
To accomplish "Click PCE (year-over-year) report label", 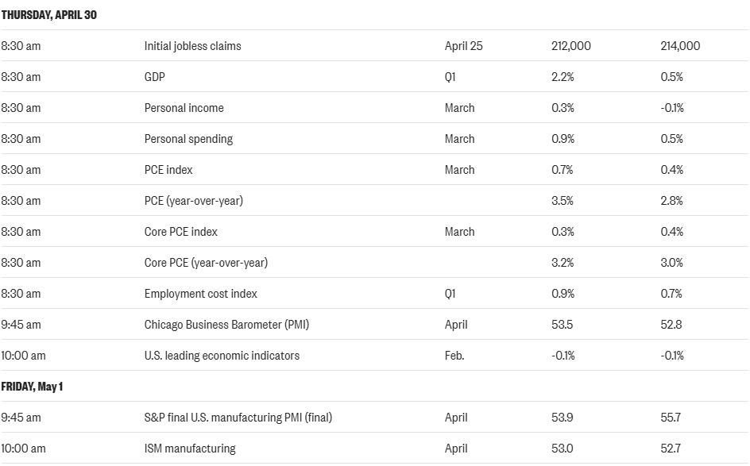I will point(193,201).
